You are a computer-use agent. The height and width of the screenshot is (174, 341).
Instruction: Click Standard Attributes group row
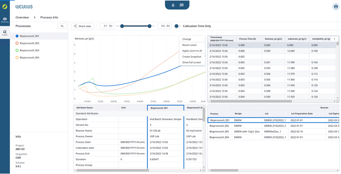(x=138, y=113)
